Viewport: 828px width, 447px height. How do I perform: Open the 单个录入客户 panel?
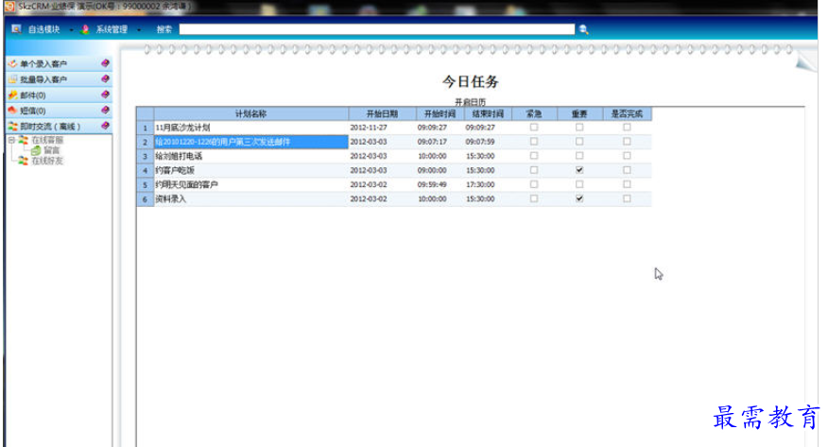[59, 63]
